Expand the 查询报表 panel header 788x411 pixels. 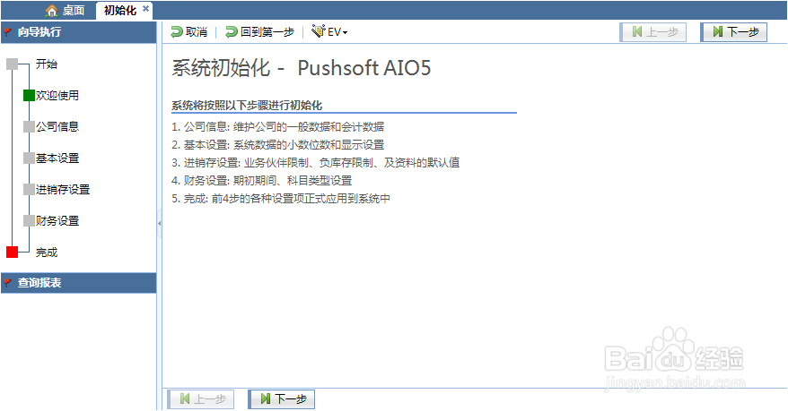point(79,283)
